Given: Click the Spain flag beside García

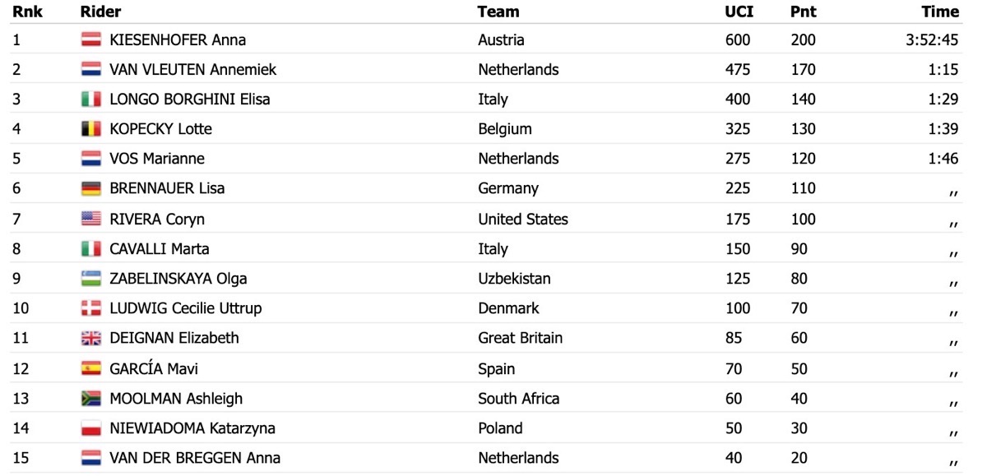Looking at the screenshot, I should pyautogui.click(x=90, y=368).
